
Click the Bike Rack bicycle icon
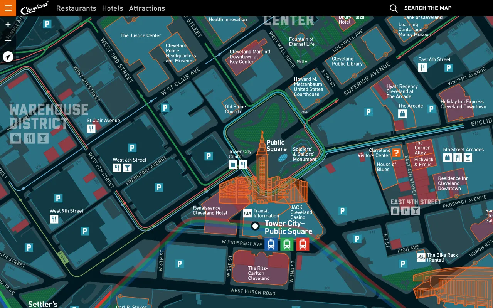point(421,257)
